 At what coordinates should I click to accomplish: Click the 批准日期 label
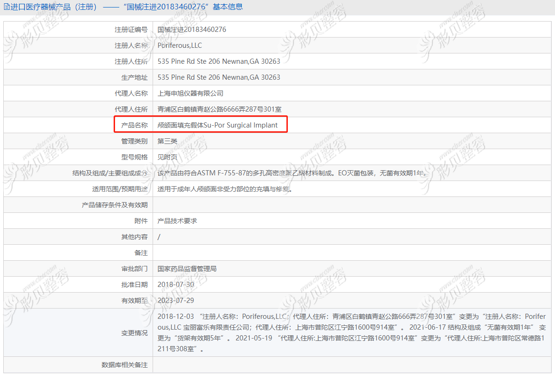[x=134, y=285]
